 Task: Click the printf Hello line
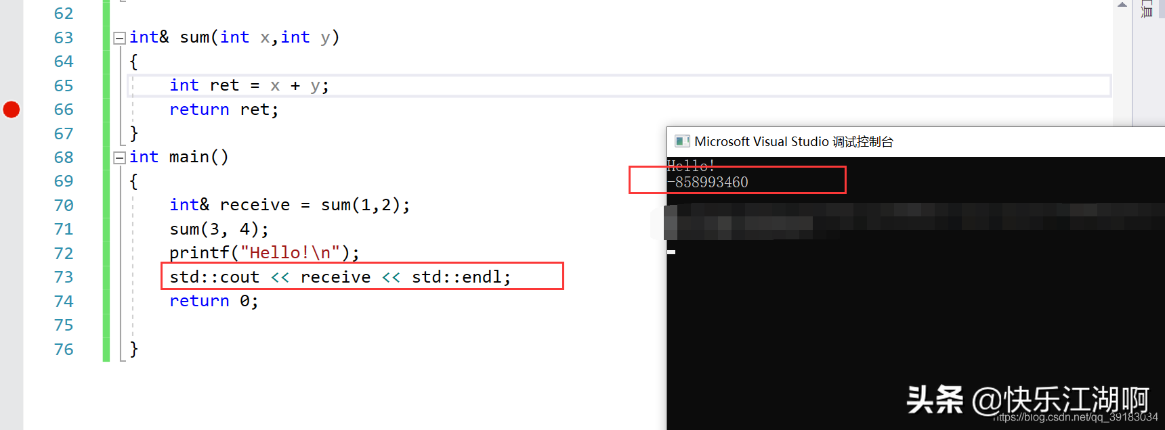tap(264, 253)
